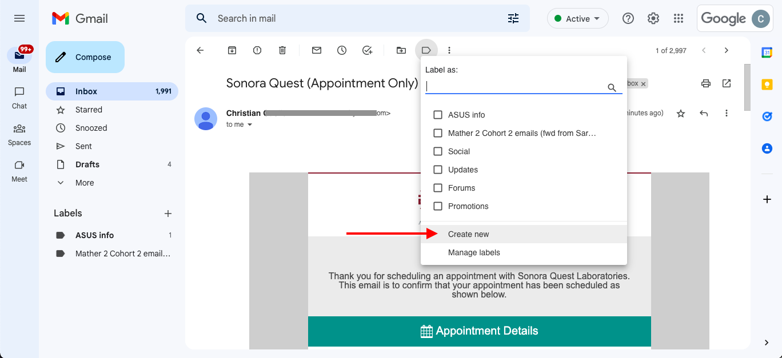Screen dimensions: 782x358
Task: Star the message from Christian
Action: (681, 114)
